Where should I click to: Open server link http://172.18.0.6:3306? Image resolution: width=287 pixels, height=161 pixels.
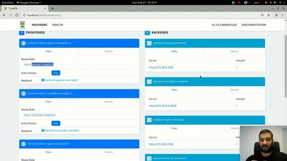pos(163,106)
